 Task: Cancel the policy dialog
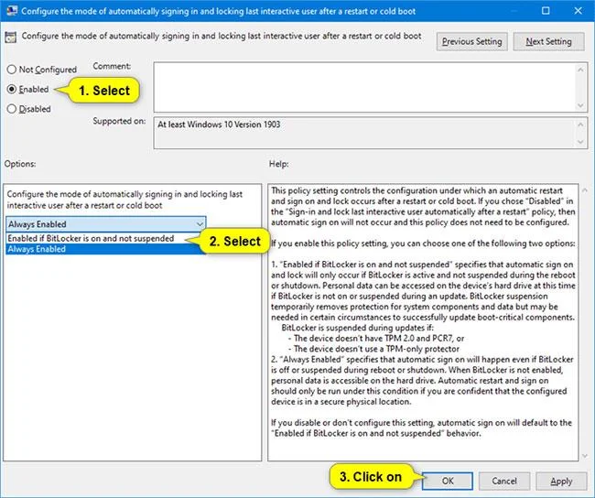(x=504, y=481)
